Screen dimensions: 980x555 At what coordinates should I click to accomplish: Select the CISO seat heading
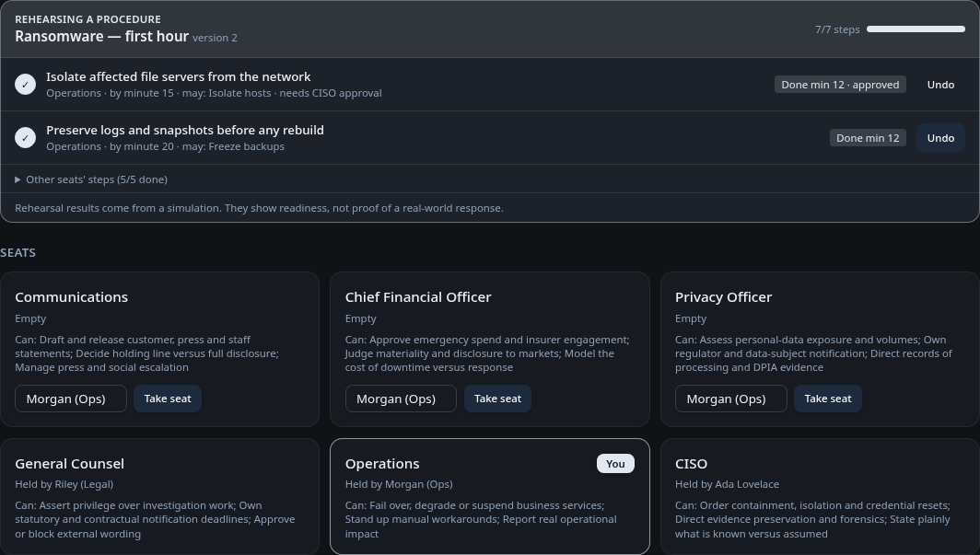click(x=691, y=464)
